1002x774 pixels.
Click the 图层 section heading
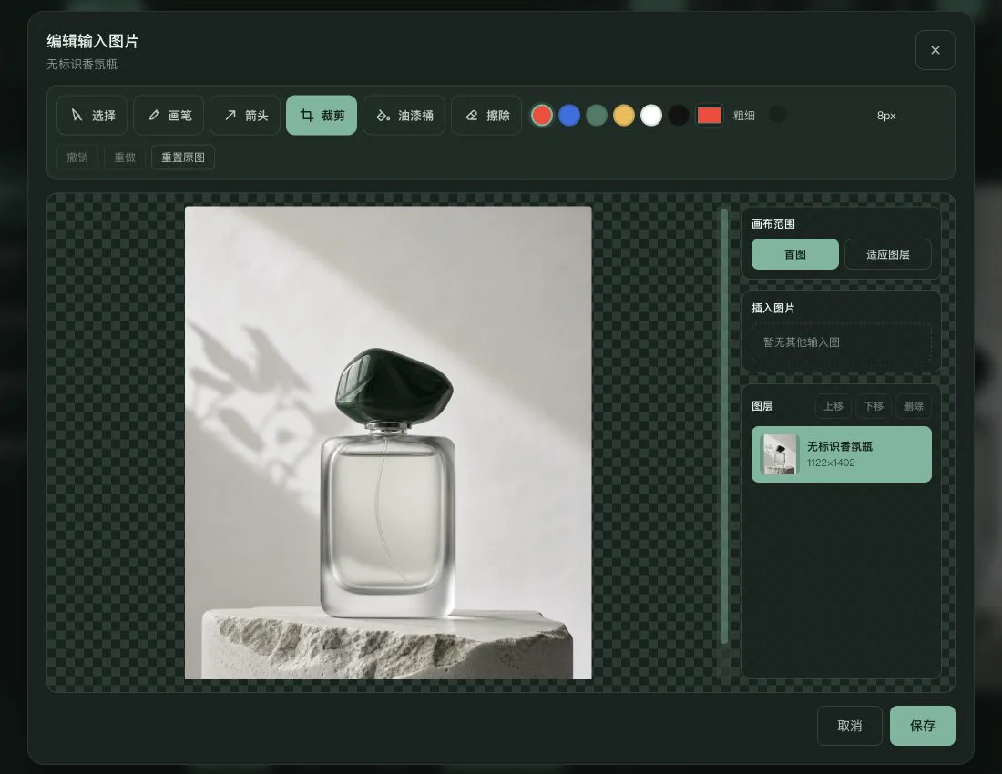(762, 406)
